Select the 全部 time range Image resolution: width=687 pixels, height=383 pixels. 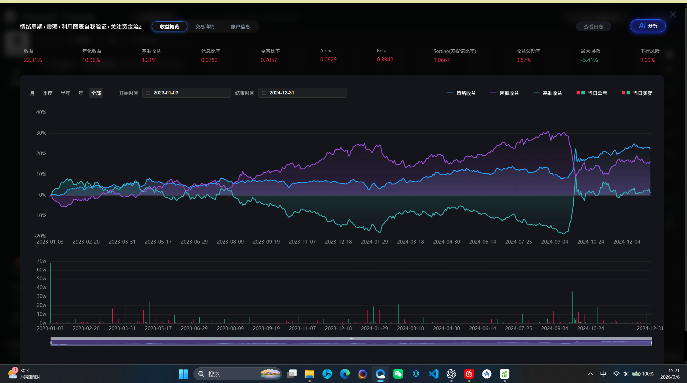[96, 93]
